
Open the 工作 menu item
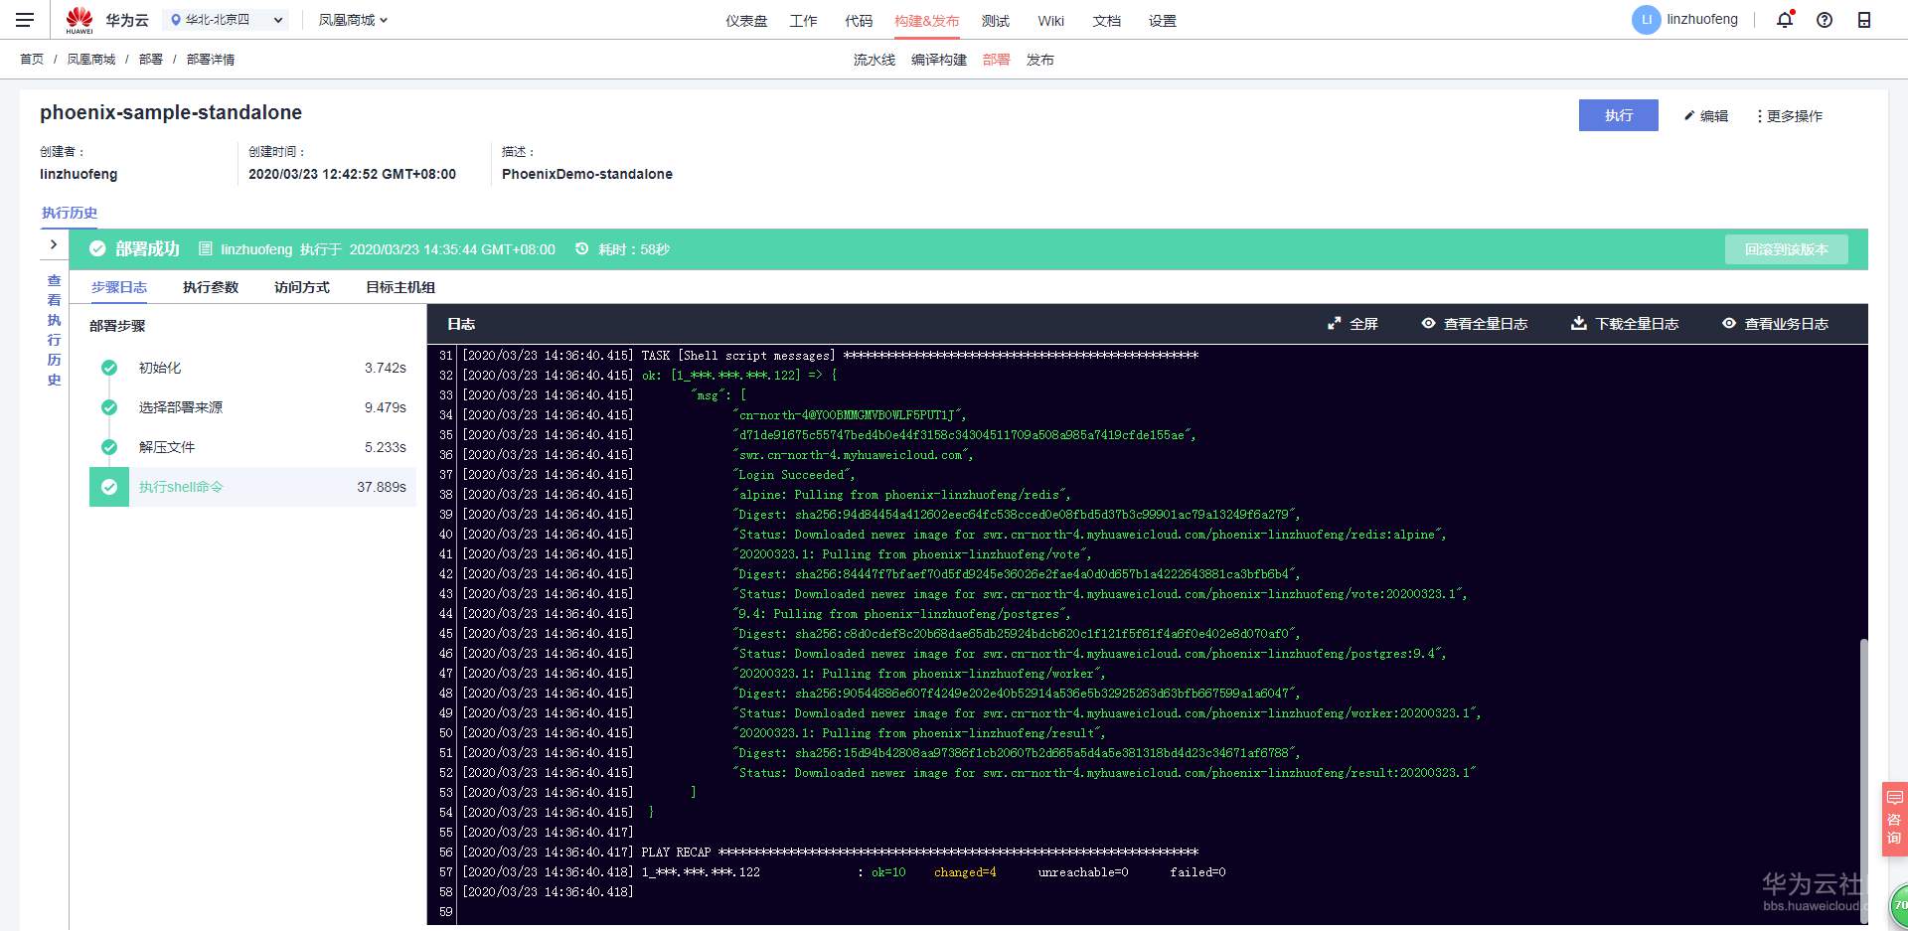coord(803,21)
